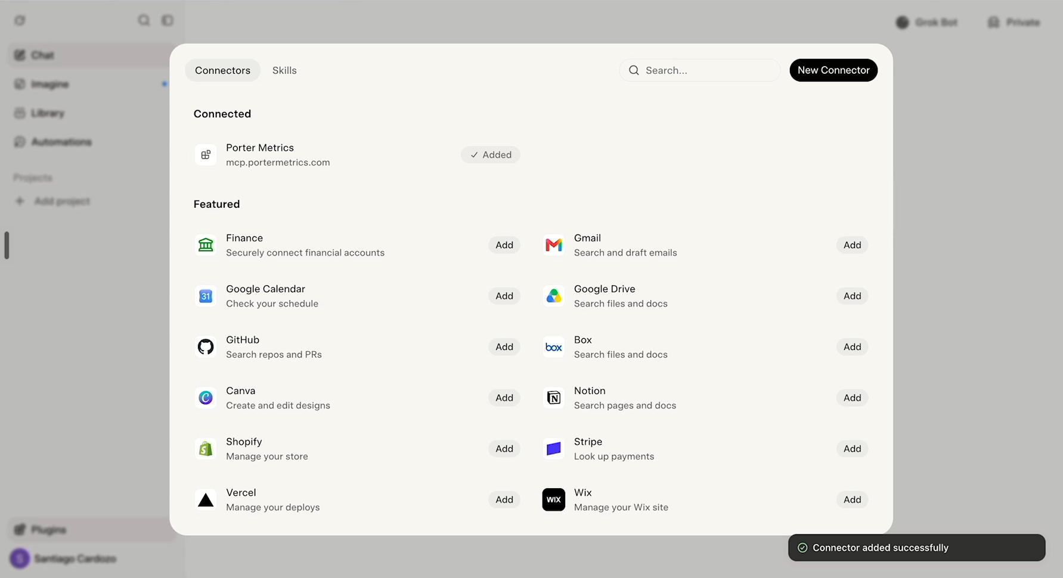Click the GitHub octocat icon

click(x=206, y=347)
